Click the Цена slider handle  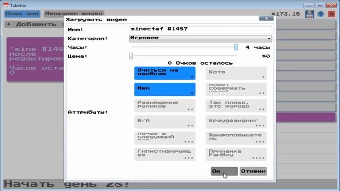131,56
